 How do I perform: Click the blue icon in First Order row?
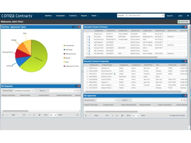pos(89,37)
